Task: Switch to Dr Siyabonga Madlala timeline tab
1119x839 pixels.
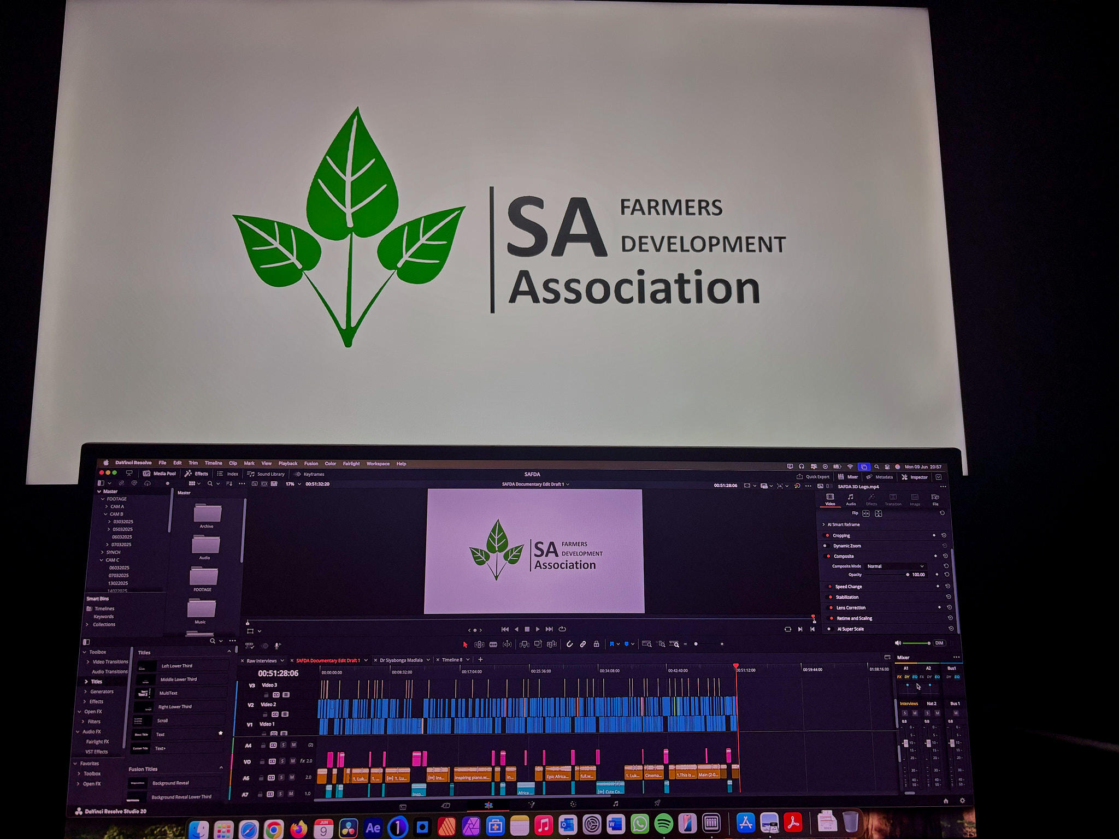Action: tap(401, 660)
